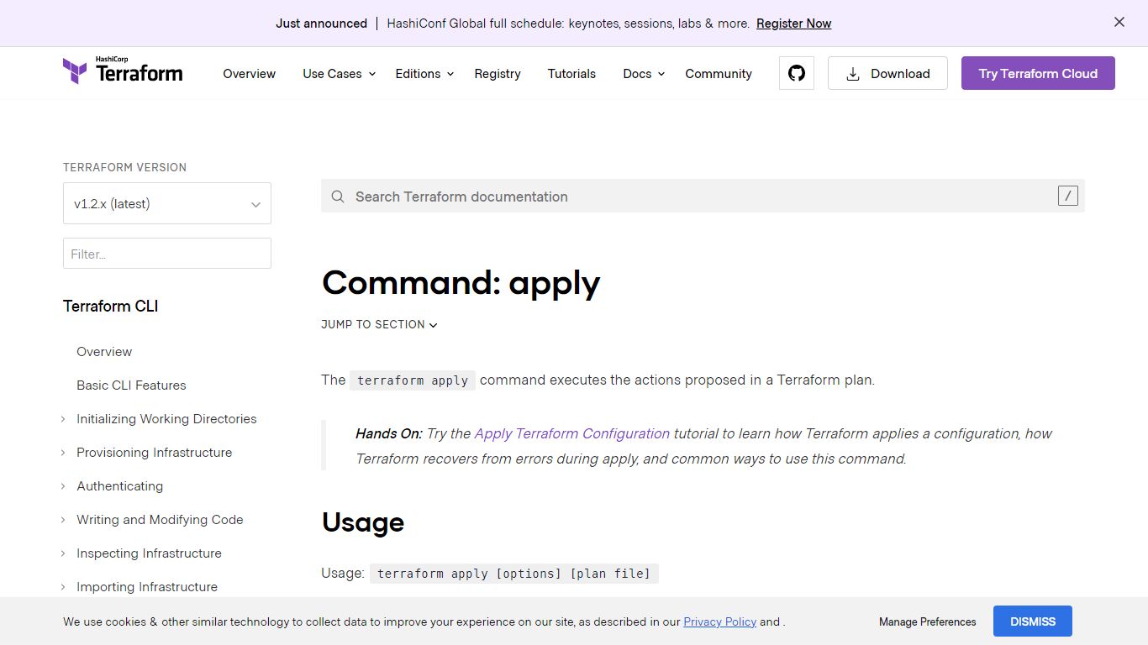Open the Community nav item

[719, 74]
